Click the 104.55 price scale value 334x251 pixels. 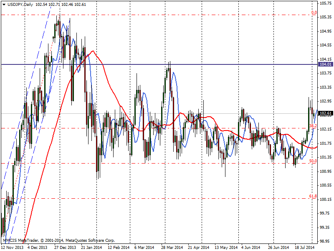pos(326,45)
